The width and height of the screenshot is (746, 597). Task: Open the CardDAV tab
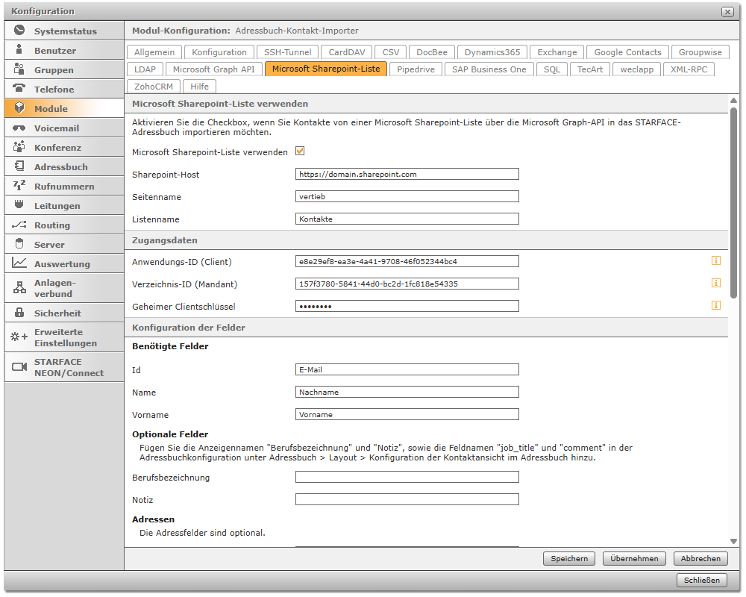coord(346,52)
